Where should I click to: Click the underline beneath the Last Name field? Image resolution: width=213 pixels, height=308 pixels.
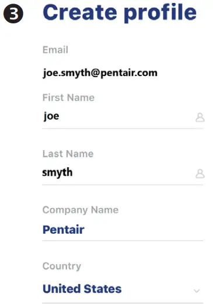(123, 185)
